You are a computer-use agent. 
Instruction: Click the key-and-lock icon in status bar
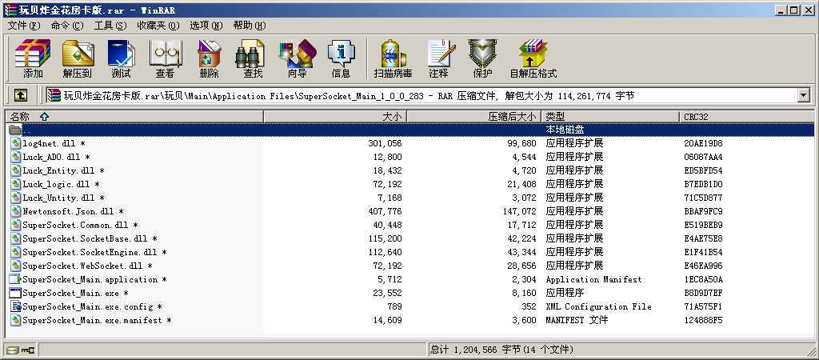pos(30,350)
